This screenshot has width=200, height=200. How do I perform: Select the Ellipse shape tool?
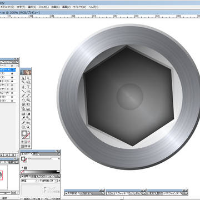[x=28, y=91]
